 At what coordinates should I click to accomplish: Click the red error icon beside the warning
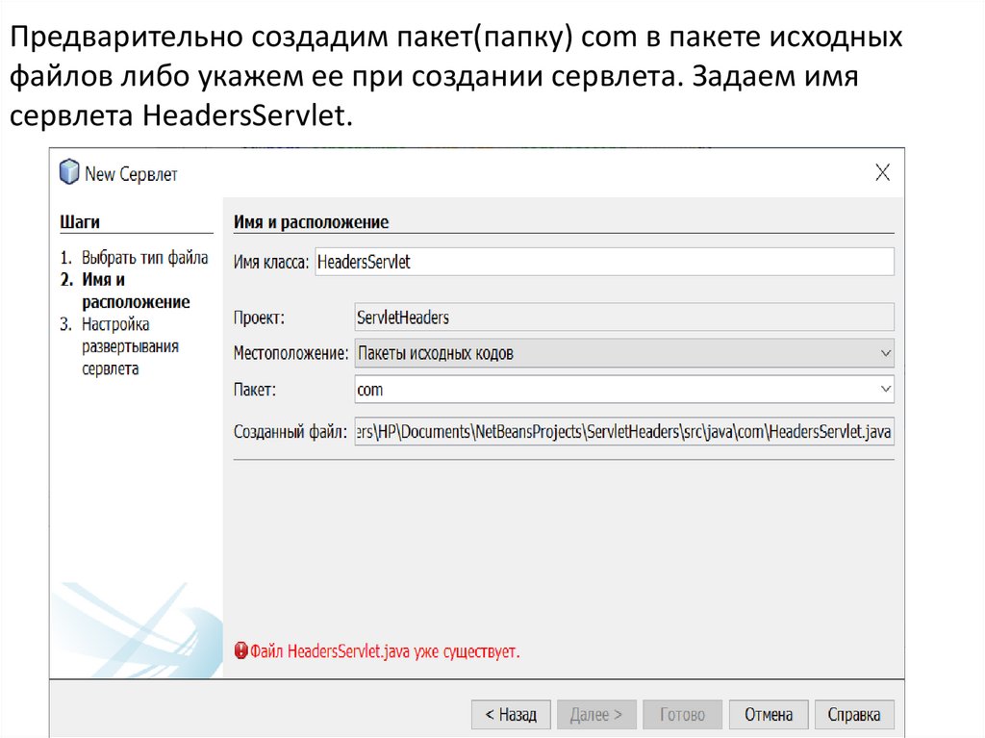(x=240, y=652)
